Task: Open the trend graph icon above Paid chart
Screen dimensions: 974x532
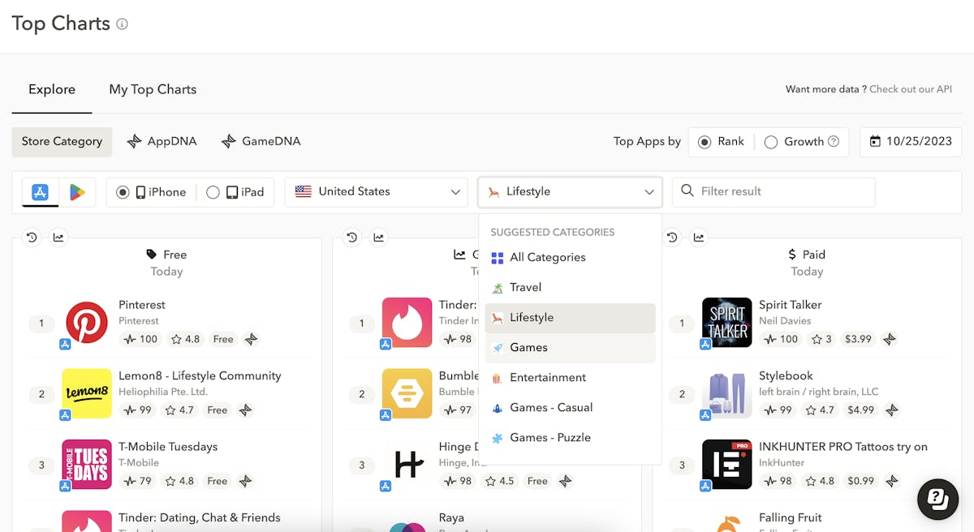Action: [698, 238]
